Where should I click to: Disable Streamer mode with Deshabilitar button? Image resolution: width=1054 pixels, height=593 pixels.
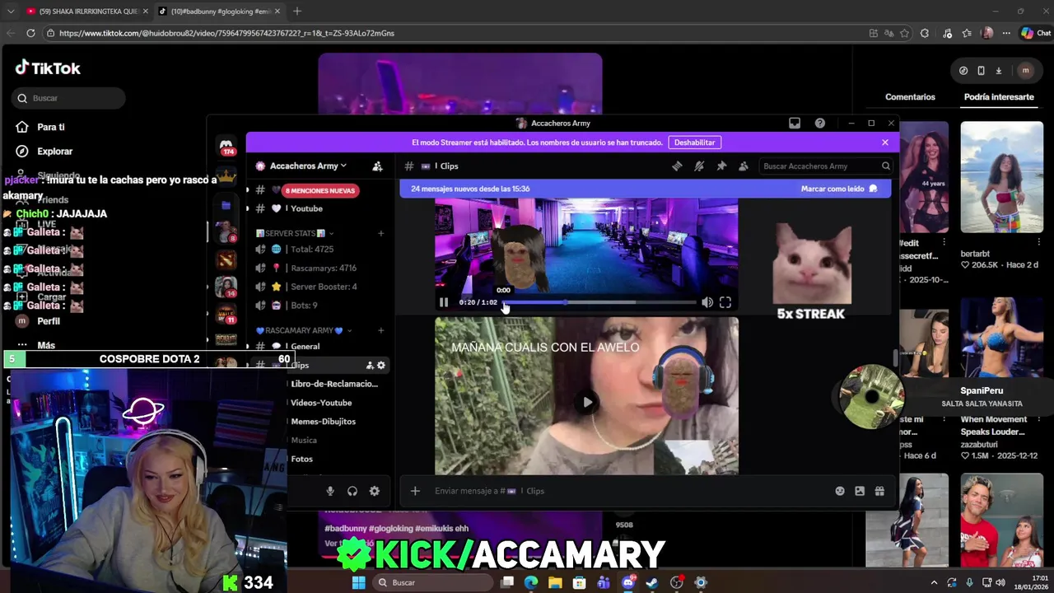[694, 142]
